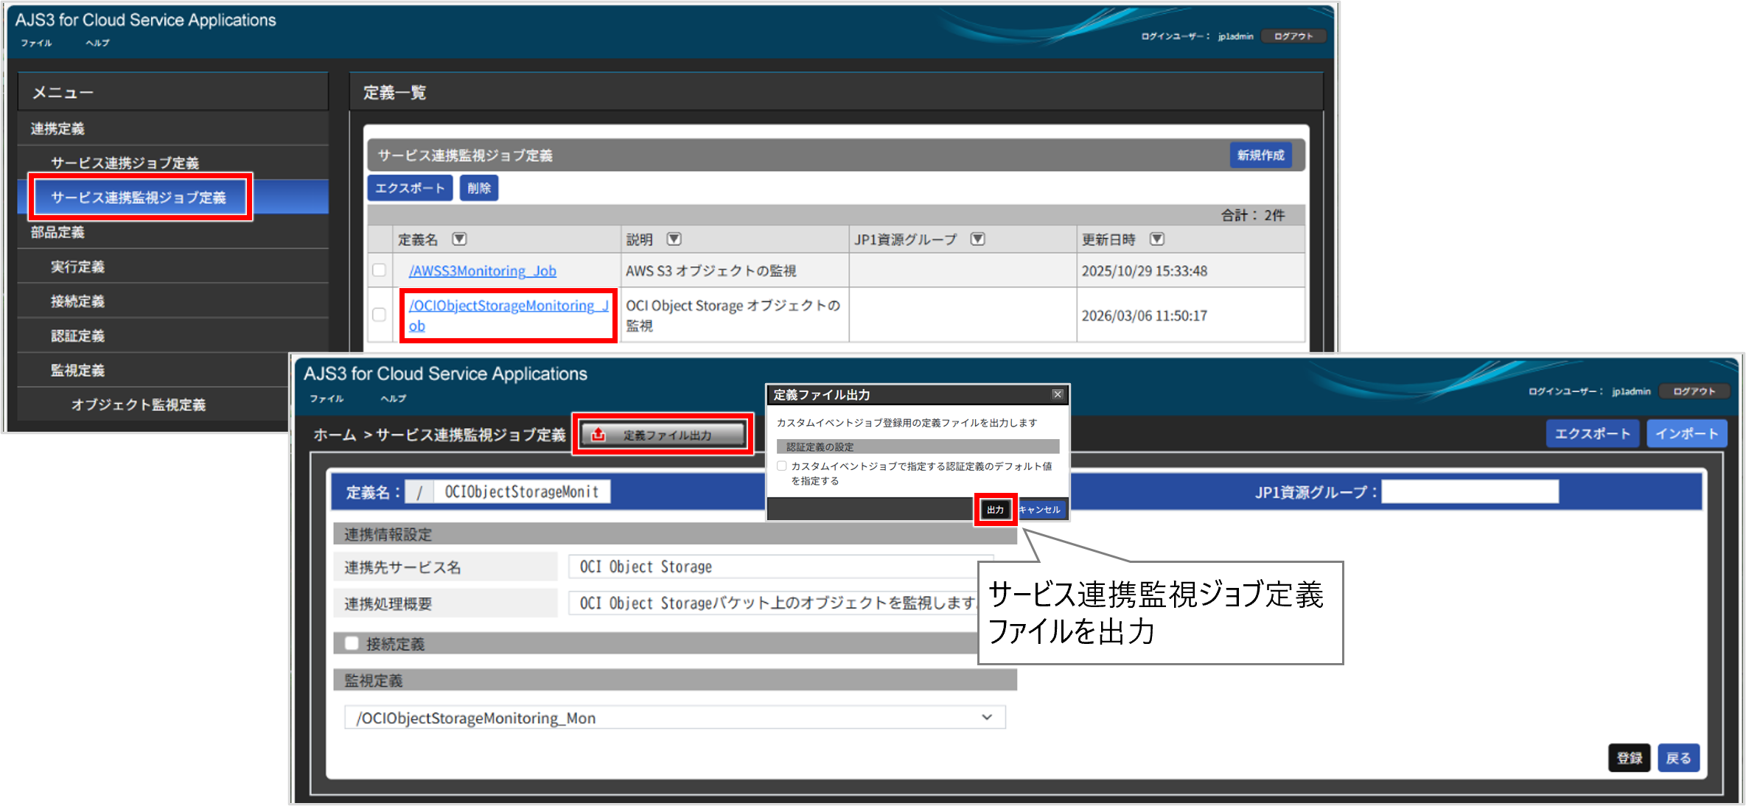Select 実行定義 in the menu
This screenshot has width=1746, height=806.
pos(173,267)
